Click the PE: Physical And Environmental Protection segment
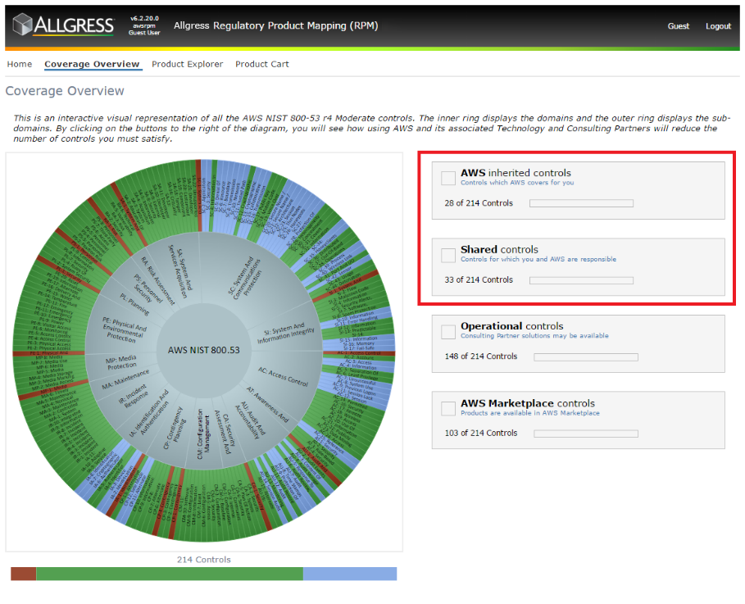Viewport: 745px width, 604px height. pyautogui.click(x=124, y=329)
